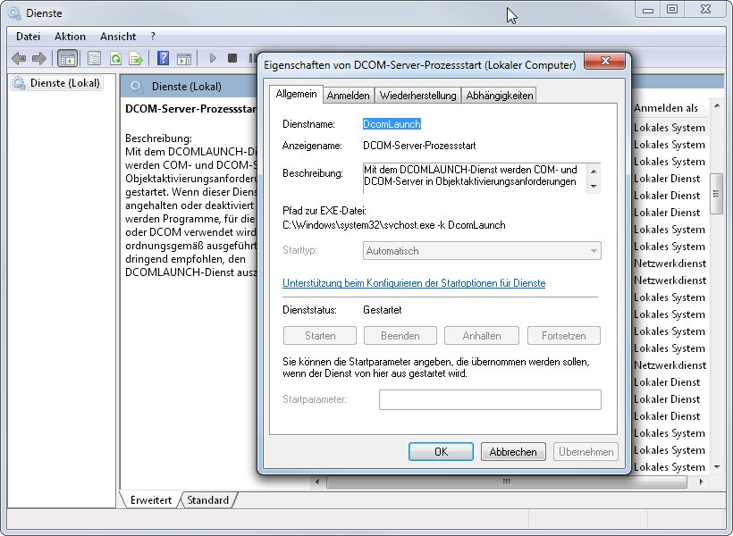Maximize the Dienste window

pos(672,10)
